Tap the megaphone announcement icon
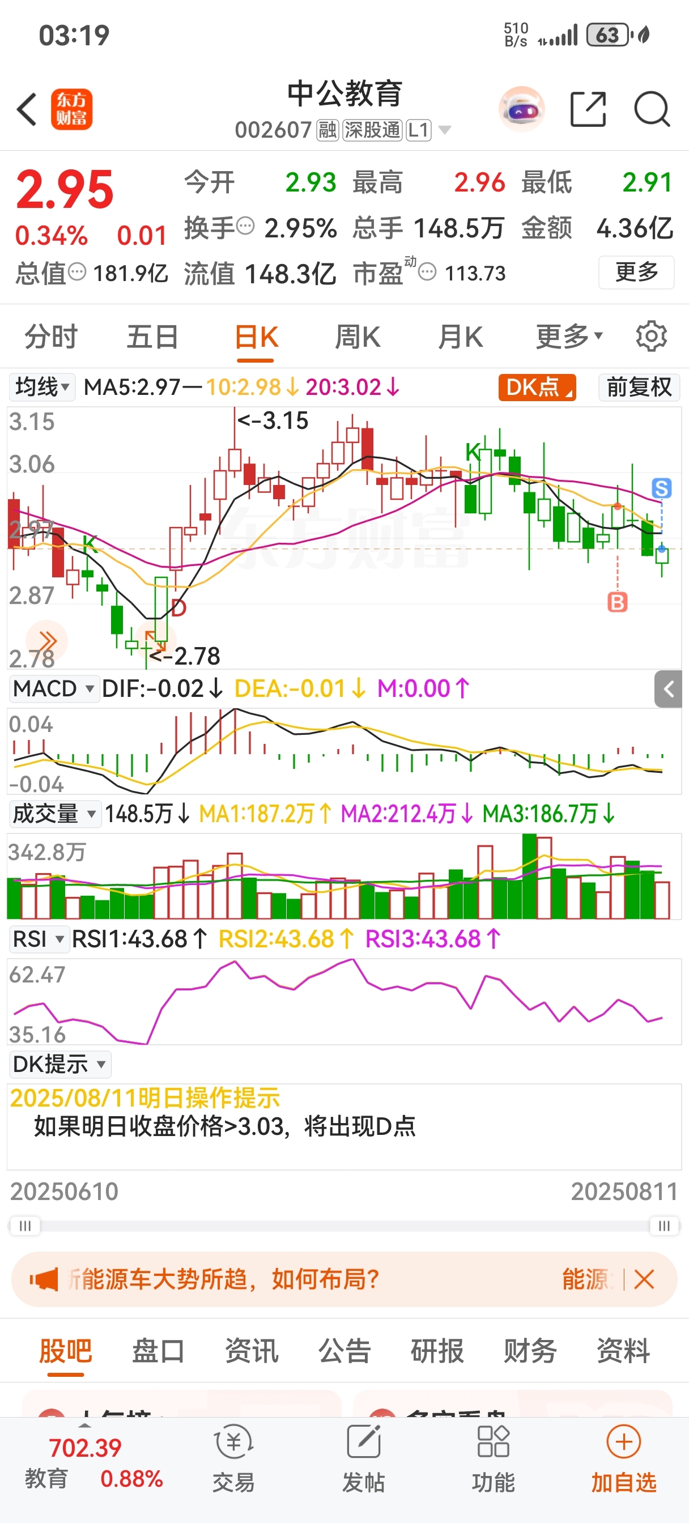 click(x=44, y=1279)
